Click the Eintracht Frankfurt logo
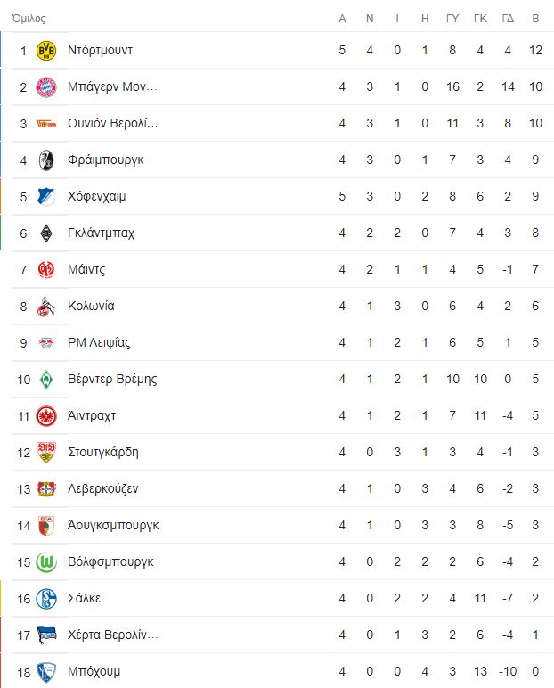 [46, 416]
